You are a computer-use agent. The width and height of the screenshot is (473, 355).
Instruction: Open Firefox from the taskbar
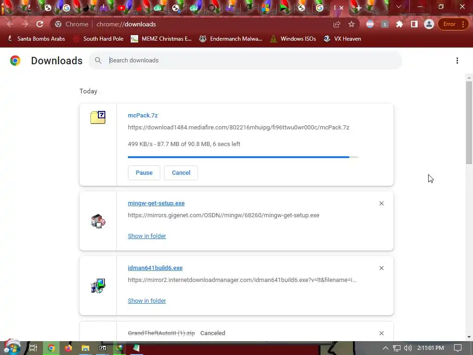68,348
